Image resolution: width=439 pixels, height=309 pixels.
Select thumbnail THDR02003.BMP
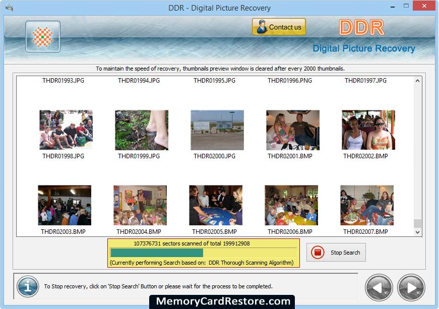(65, 205)
